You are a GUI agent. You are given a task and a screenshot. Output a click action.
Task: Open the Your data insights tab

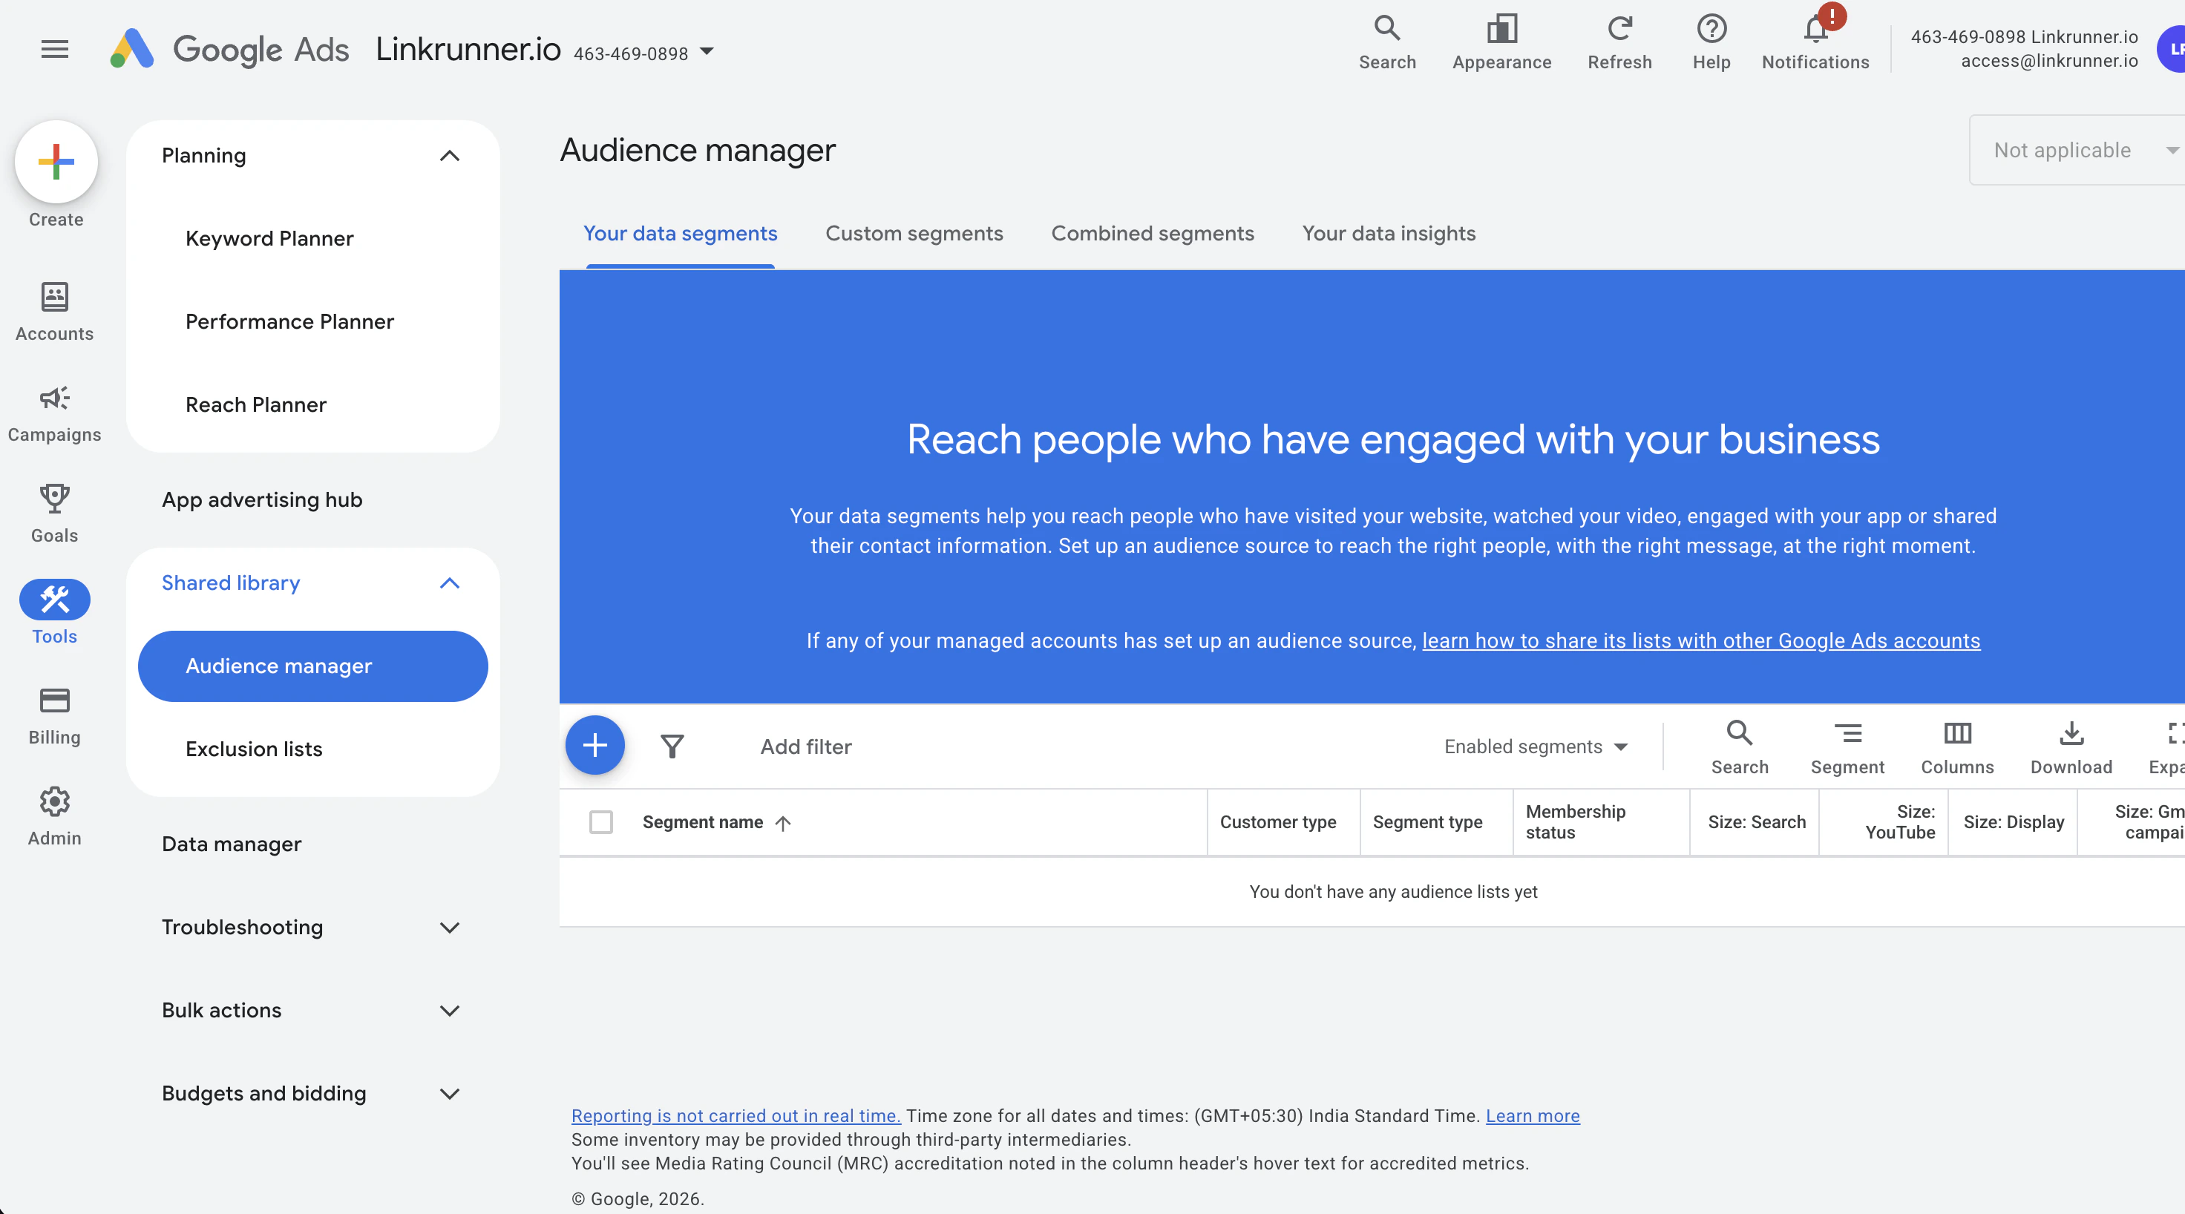[x=1389, y=233]
